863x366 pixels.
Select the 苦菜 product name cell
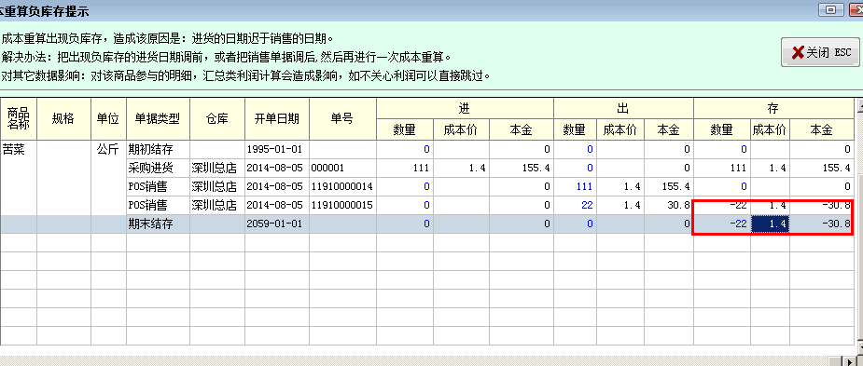tap(19, 149)
